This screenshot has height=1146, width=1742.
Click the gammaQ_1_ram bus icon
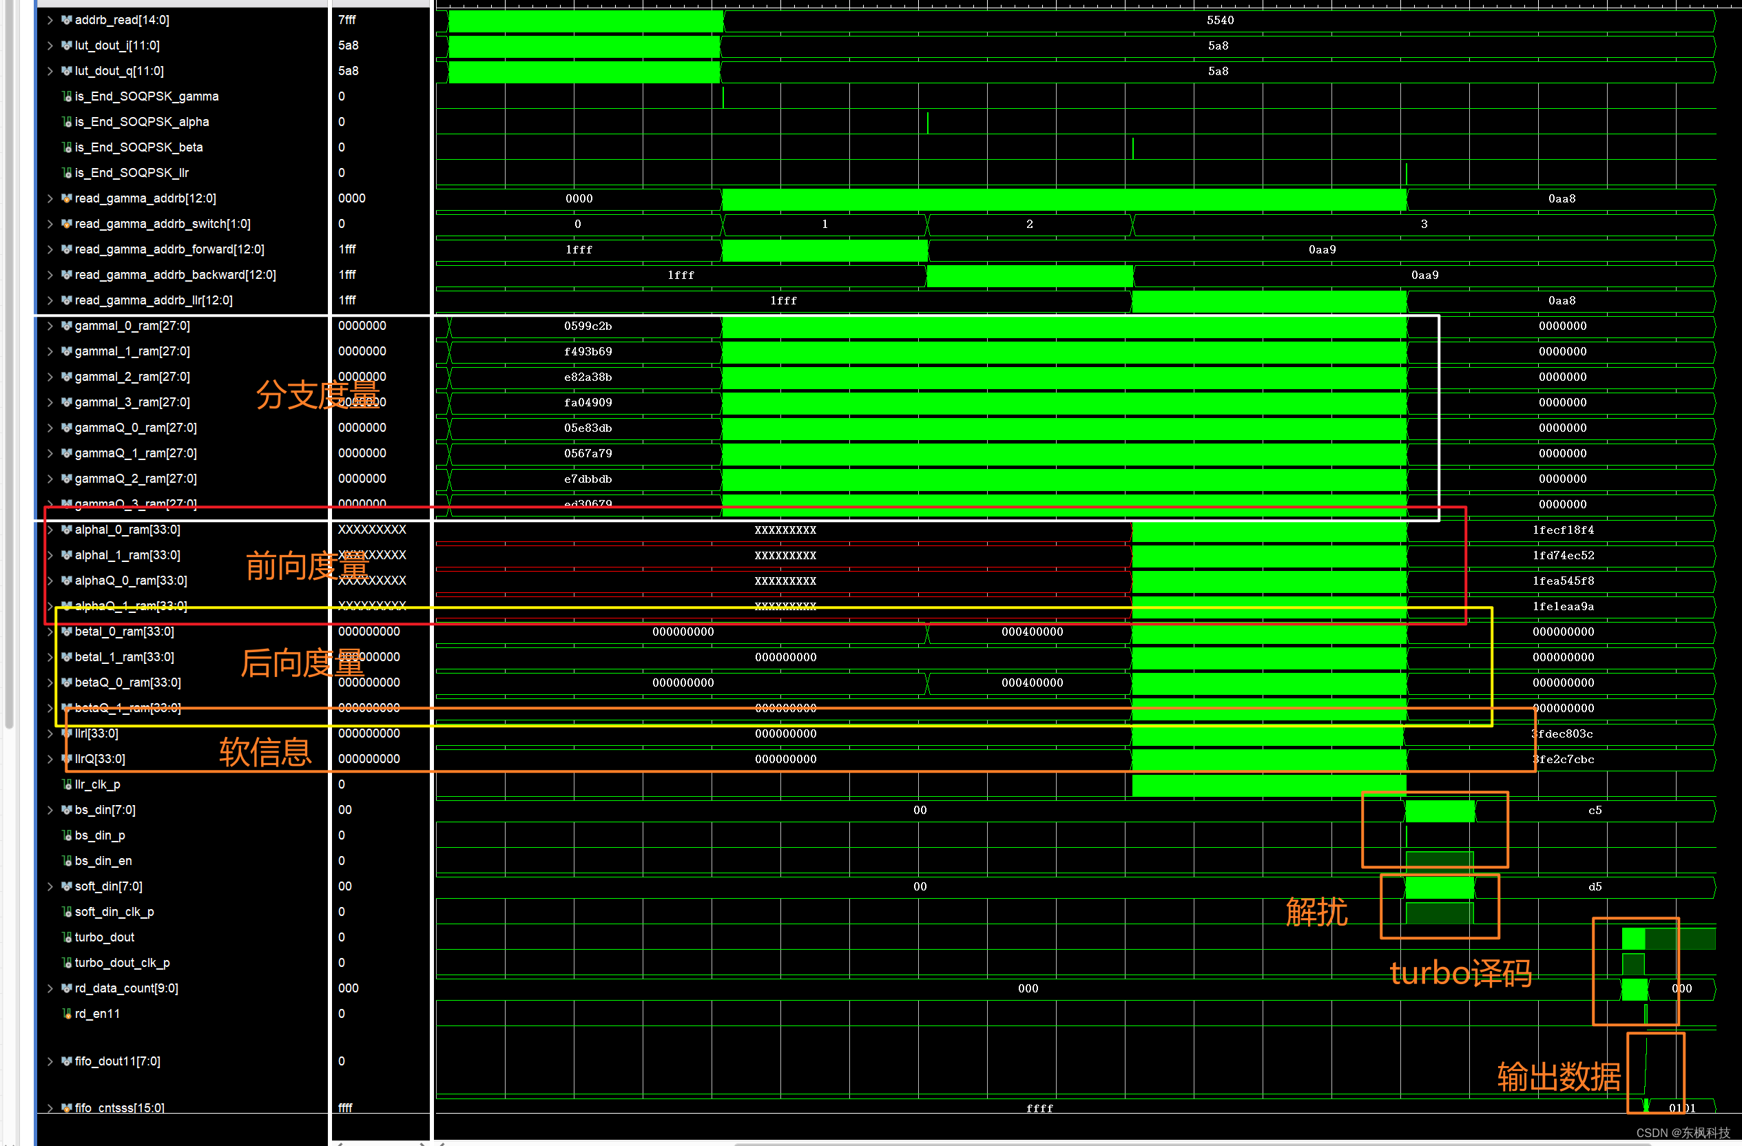pyautogui.click(x=67, y=453)
